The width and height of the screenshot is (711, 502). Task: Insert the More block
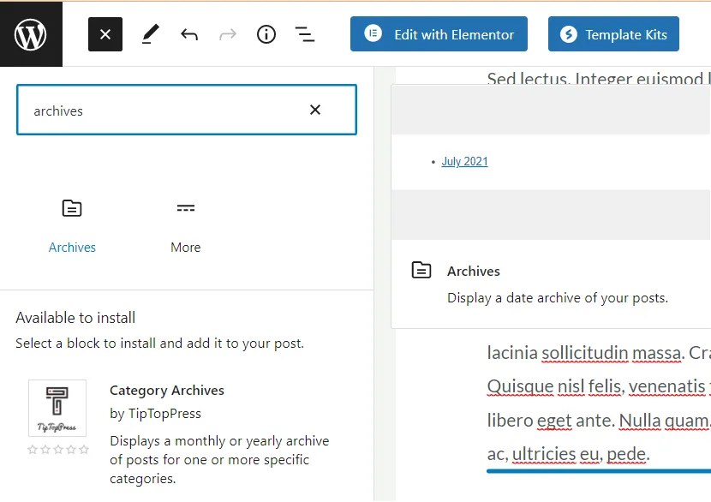click(x=185, y=224)
